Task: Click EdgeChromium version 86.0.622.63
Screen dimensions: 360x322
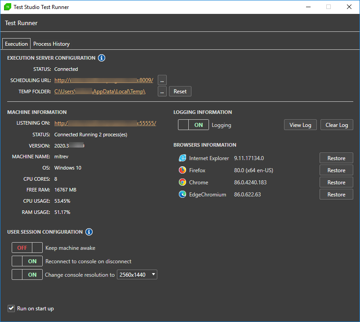Action: (247, 195)
